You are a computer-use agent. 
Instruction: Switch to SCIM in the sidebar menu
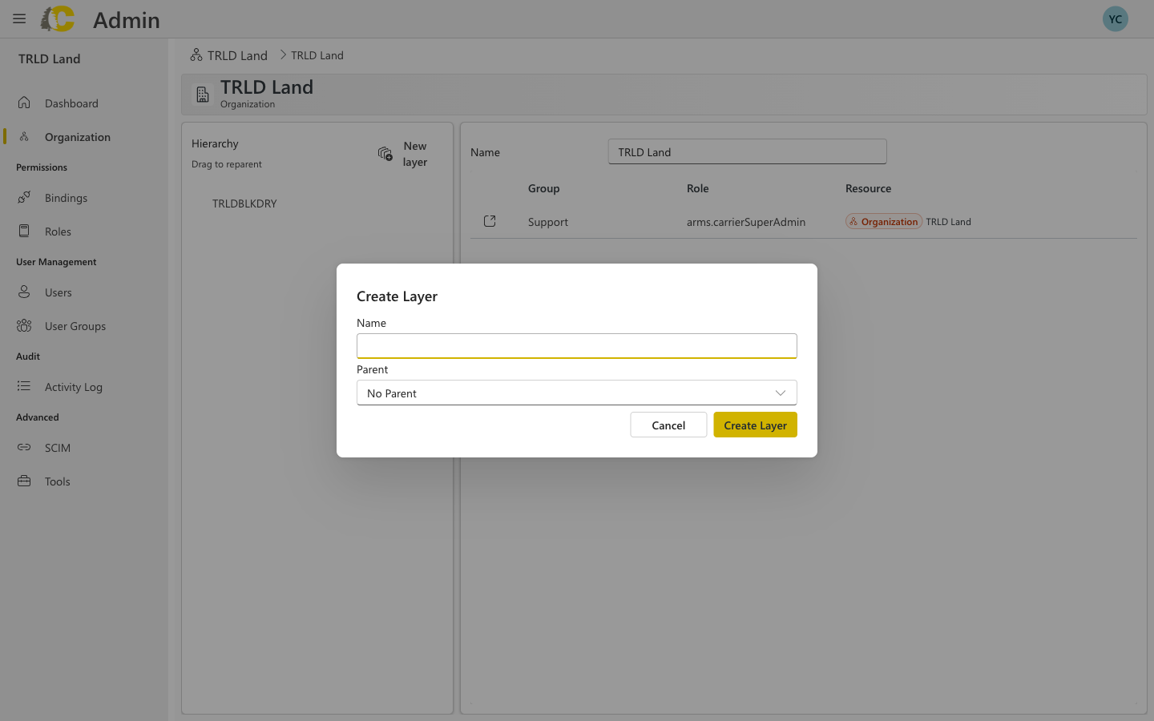[x=58, y=447]
